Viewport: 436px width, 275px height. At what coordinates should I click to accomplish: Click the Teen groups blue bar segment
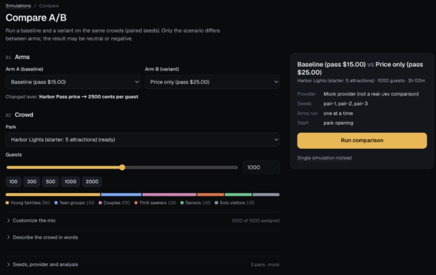[121, 194]
